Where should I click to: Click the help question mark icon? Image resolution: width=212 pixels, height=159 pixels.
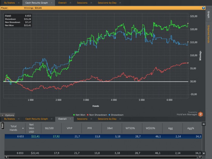pyautogui.click(x=204, y=8)
